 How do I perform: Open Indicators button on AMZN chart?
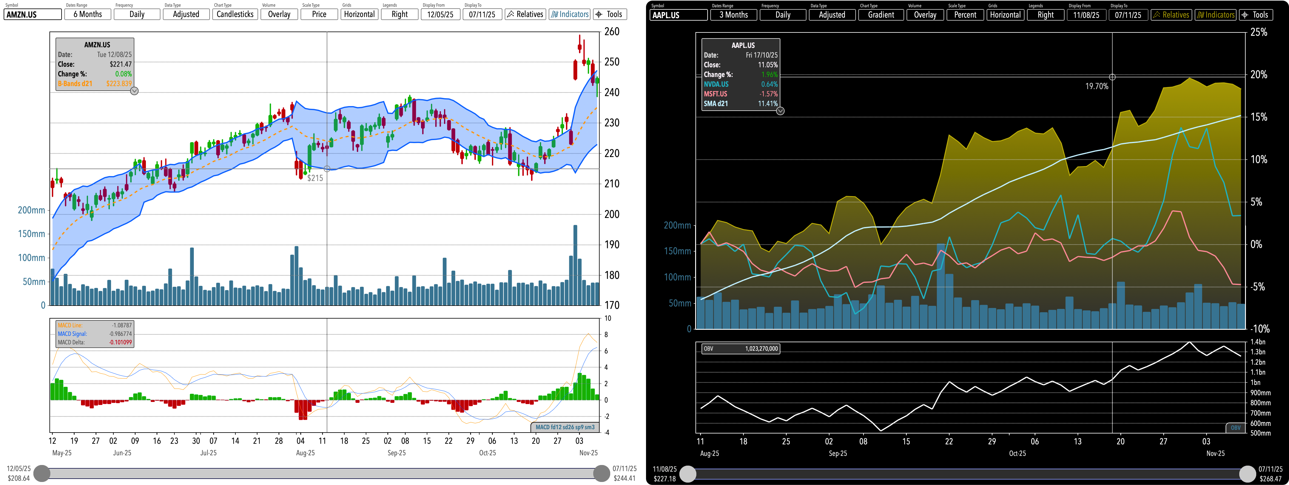point(570,15)
